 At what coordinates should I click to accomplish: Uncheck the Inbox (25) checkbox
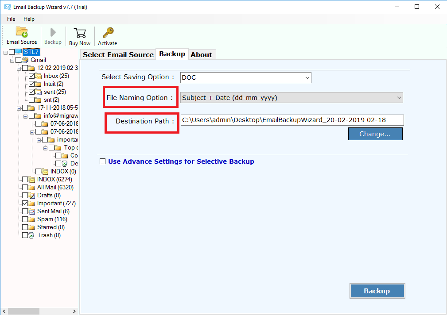point(31,76)
